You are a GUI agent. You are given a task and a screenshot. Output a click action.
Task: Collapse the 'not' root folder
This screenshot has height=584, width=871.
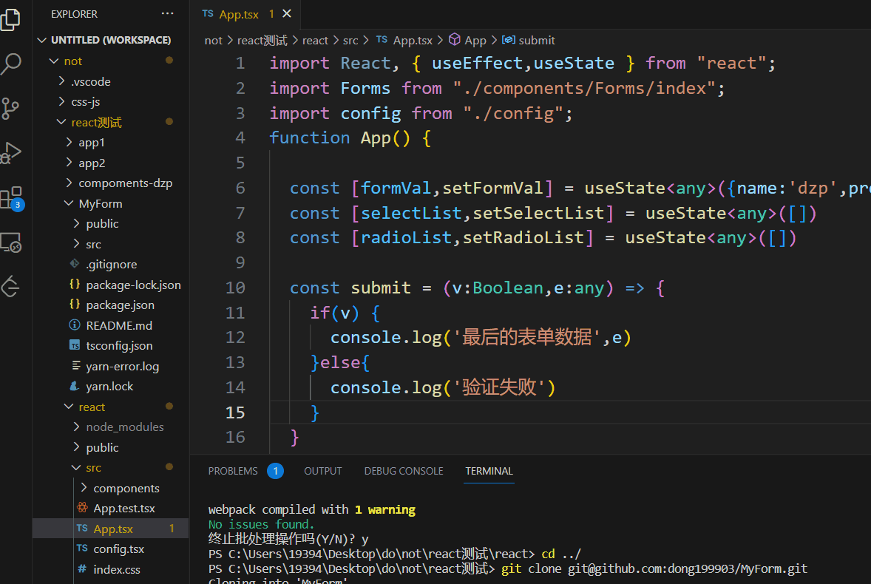click(54, 61)
